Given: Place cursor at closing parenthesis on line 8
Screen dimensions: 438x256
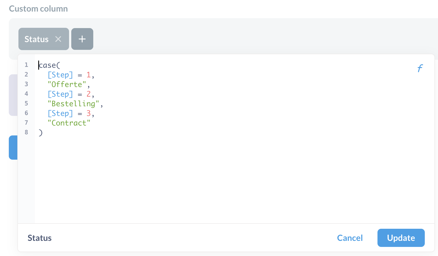Looking at the screenshot, I should click(x=40, y=133).
